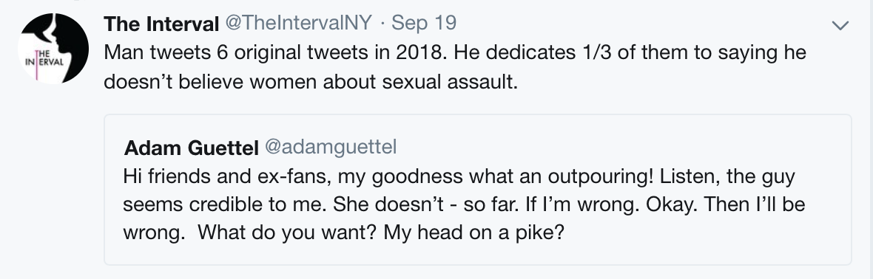
Task: Open the Sep 19 timestamp permalink
Action: pyautogui.click(x=424, y=24)
